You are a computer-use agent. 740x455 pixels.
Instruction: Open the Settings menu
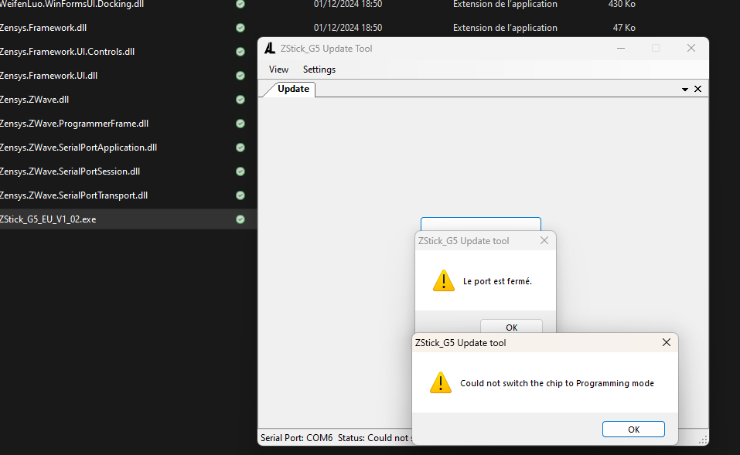(319, 70)
